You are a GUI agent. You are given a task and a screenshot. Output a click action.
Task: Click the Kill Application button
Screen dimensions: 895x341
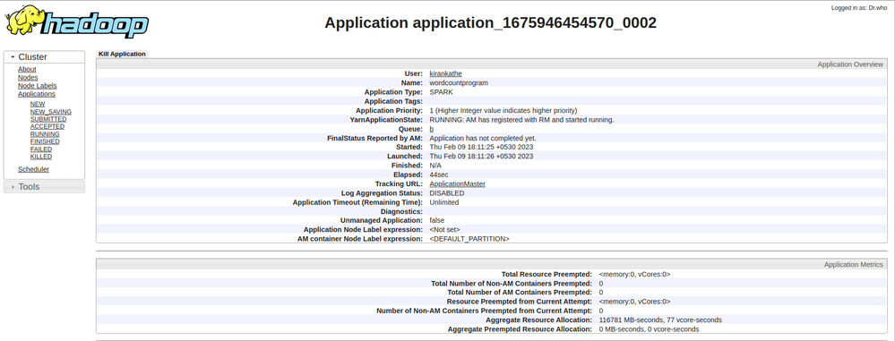coord(122,55)
